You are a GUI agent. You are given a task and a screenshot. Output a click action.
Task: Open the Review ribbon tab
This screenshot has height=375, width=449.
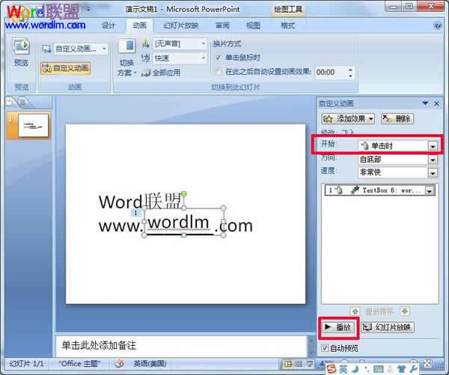pyautogui.click(x=222, y=25)
